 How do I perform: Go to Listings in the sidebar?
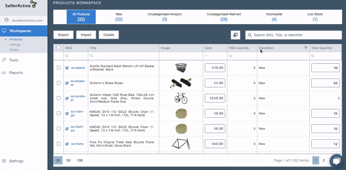coord(15,45)
